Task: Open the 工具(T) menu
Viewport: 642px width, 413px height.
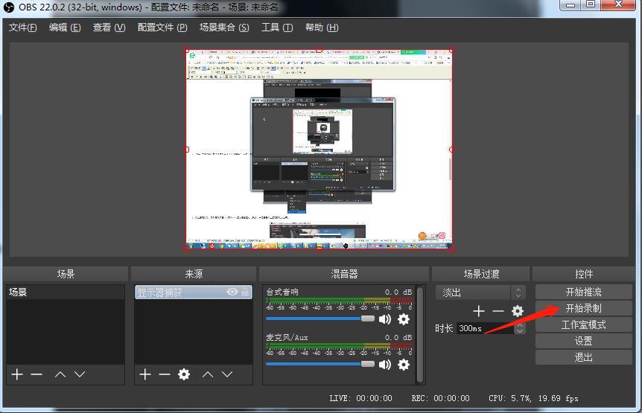Action: coord(274,28)
